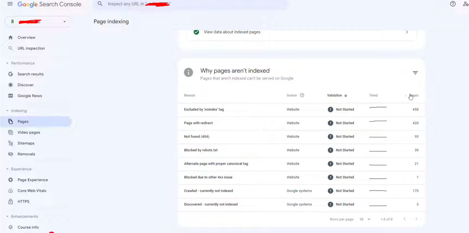Click the Course info icon

coord(11,227)
